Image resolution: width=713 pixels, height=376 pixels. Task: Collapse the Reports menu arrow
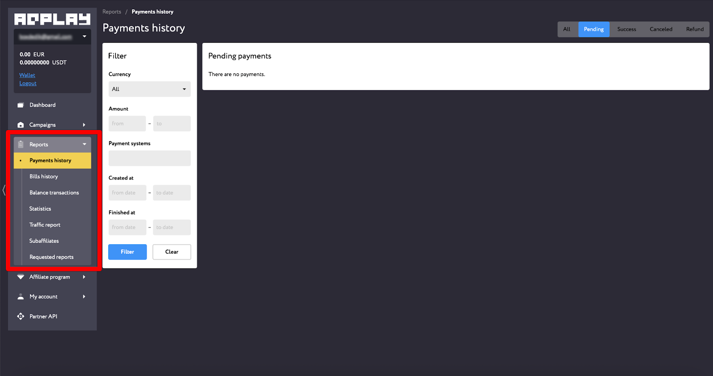(x=84, y=144)
